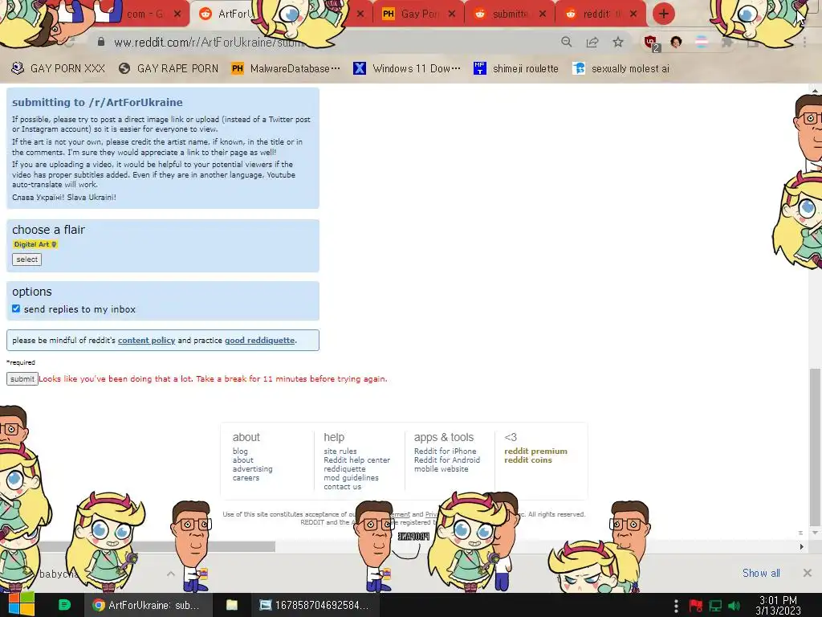This screenshot has width=822, height=617.
Task: Open the 'contact us' footer link
Action: click(x=342, y=487)
